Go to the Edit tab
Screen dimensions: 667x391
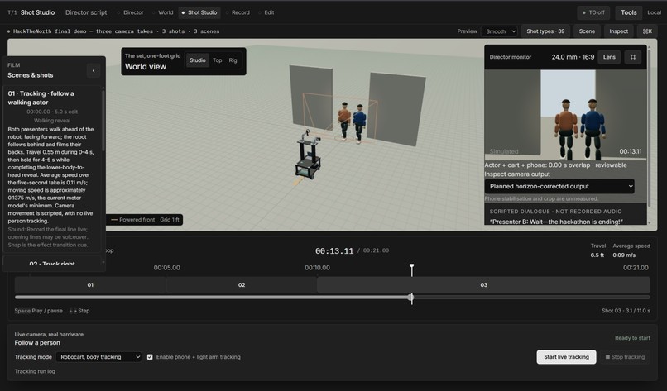coord(266,12)
